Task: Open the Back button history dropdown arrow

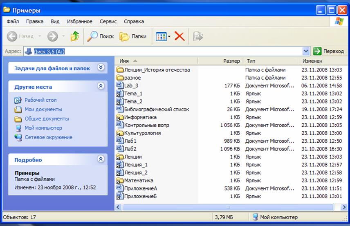Action: pos(40,36)
